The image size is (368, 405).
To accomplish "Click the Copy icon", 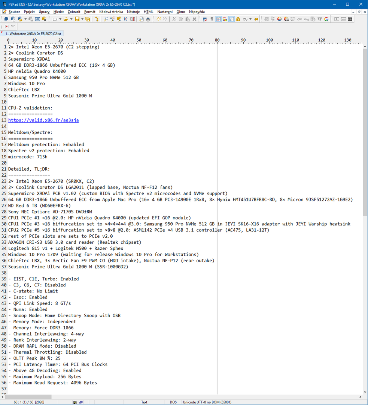I will tap(181, 19).
